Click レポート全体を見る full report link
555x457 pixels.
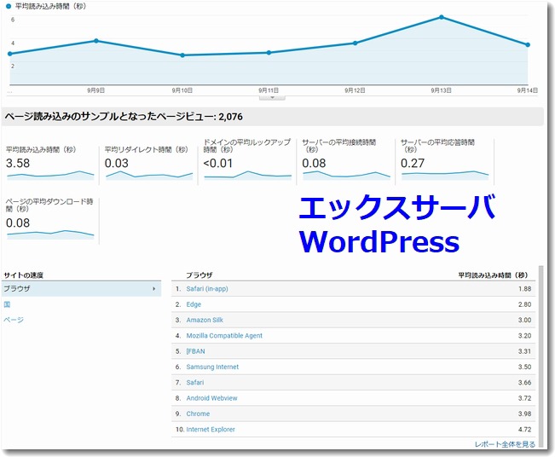coord(505,444)
